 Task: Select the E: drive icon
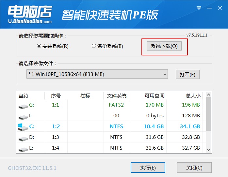click(x=23, y=149)
